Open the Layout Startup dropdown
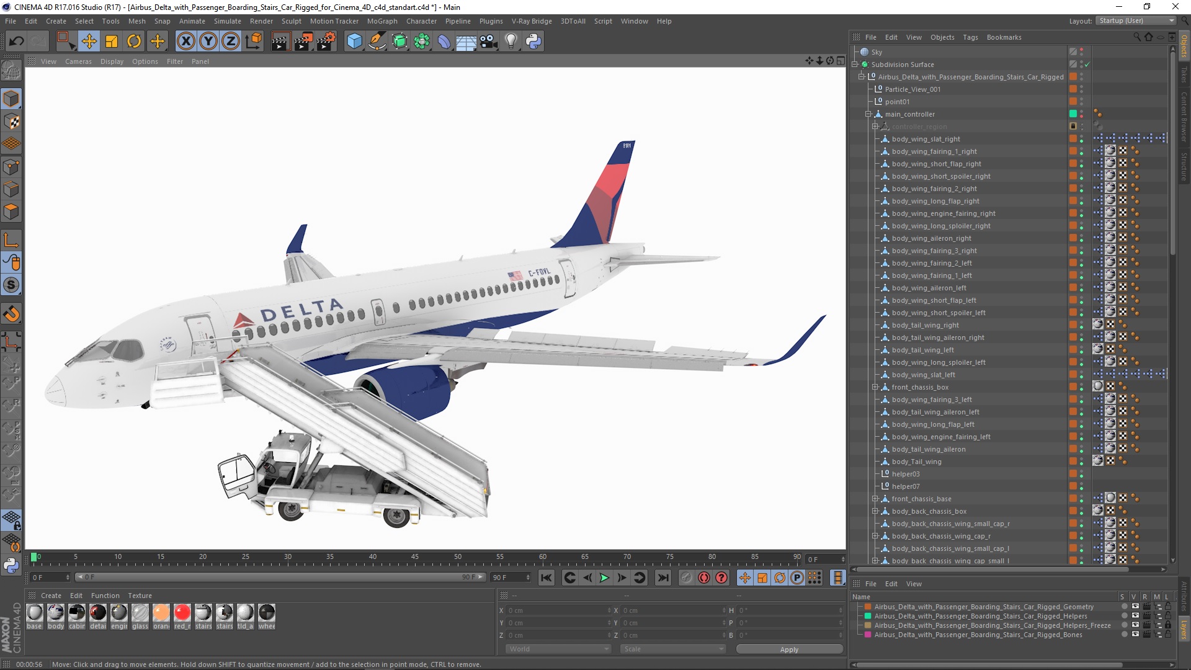 pyautogui.click(x=1136, y=20)
